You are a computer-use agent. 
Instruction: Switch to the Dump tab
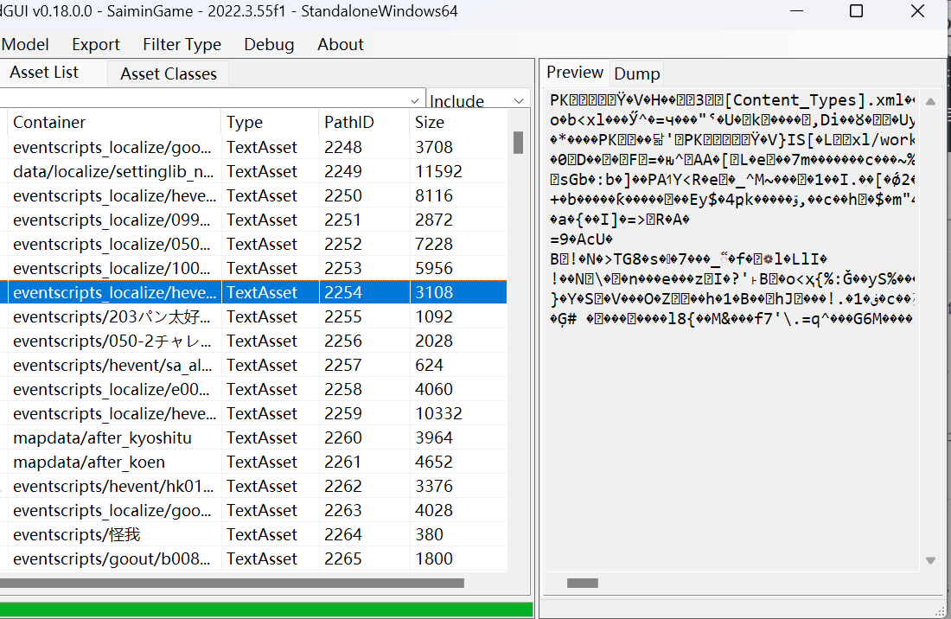[x=637, y=73]
